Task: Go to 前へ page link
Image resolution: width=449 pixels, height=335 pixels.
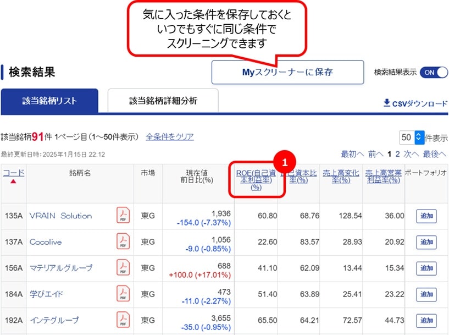Action: (376, 154)
